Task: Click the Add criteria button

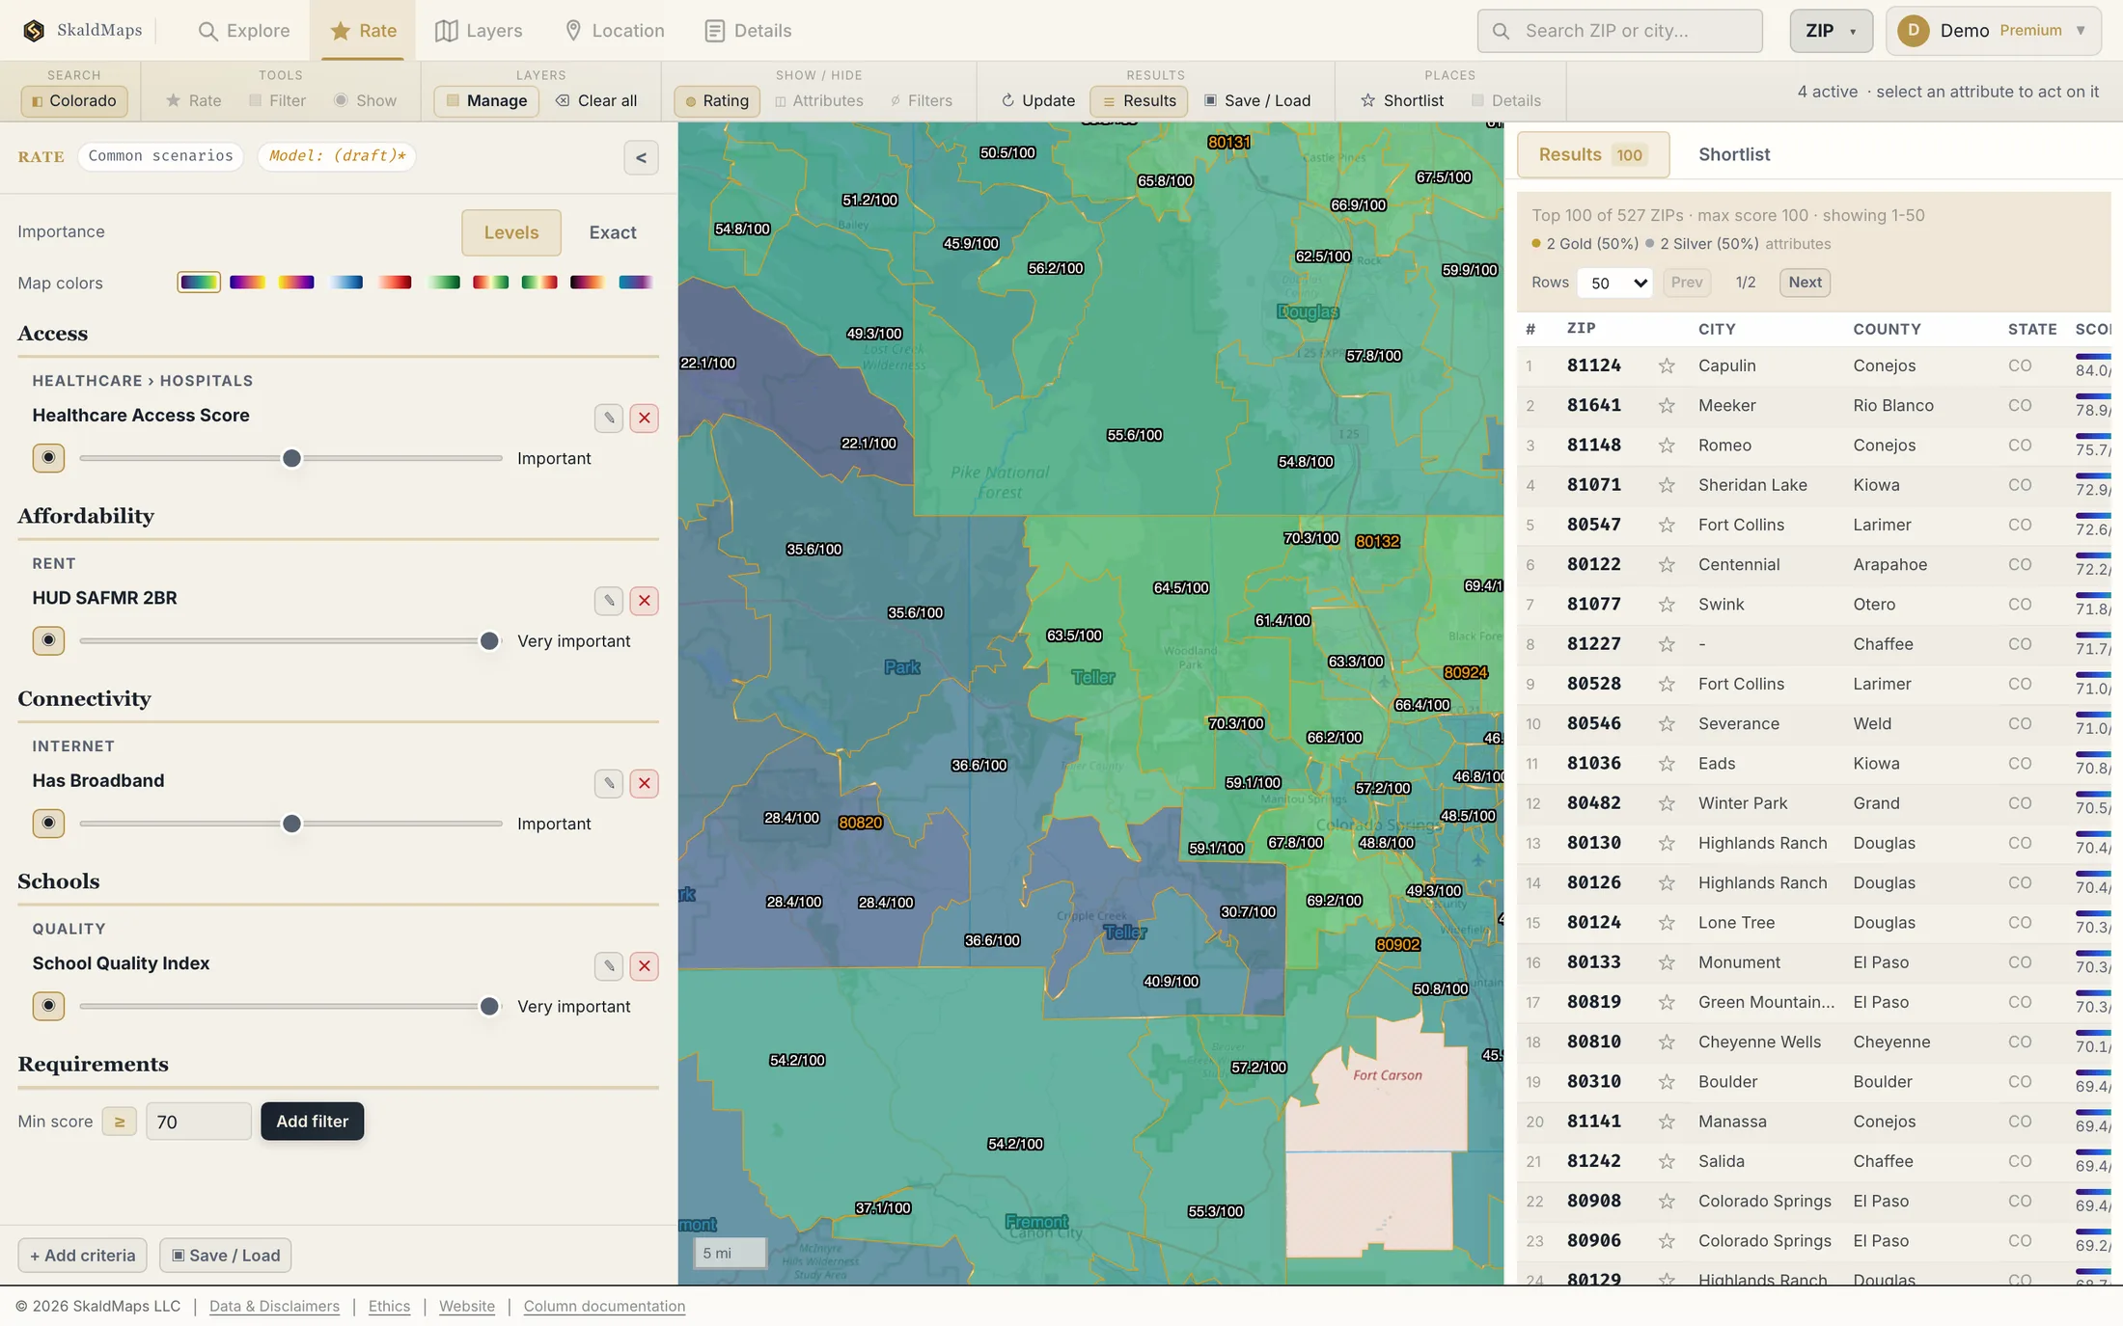Action: tap(83, 1256)
